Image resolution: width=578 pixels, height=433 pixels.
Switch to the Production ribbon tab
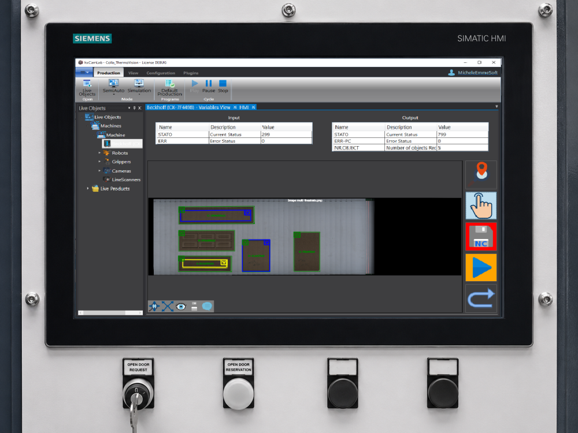109,73
